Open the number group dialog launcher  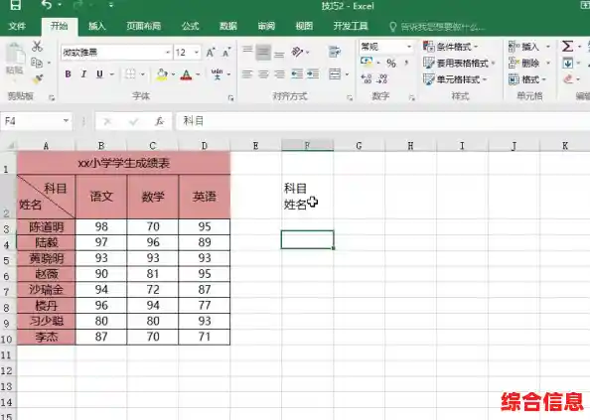412,98
